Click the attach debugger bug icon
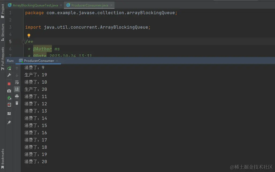This screenshot has width=275, height=172. tap(9, 98)
